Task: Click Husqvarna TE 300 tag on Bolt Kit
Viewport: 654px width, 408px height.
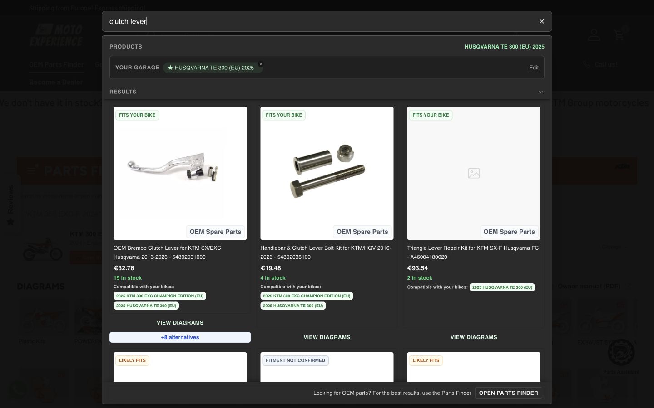Action: coord(293,306)
